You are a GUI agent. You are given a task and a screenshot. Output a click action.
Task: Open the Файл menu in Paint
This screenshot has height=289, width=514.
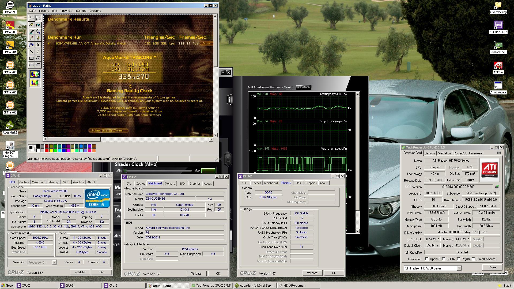coord(32,11)
